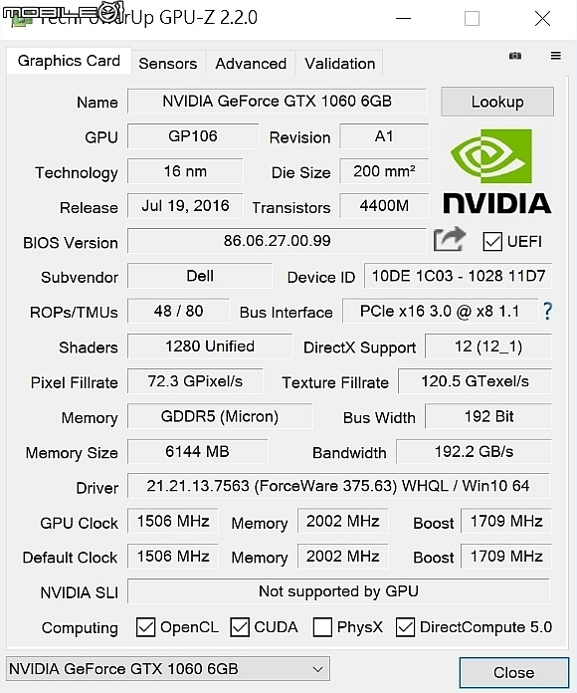Switch to the Advanced tab
This screenshot has height=693, width=577.
[251, 64]
